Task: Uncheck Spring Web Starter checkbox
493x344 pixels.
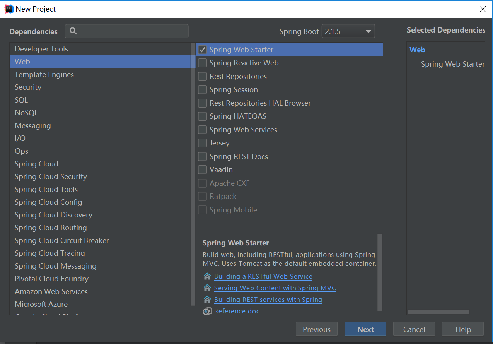Action: coord(202,50)
